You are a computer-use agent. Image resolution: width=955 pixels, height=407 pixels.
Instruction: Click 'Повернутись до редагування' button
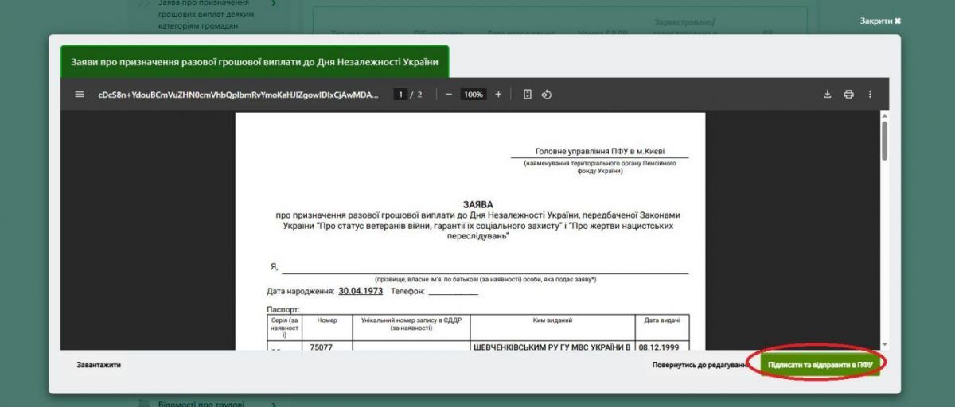700,365
